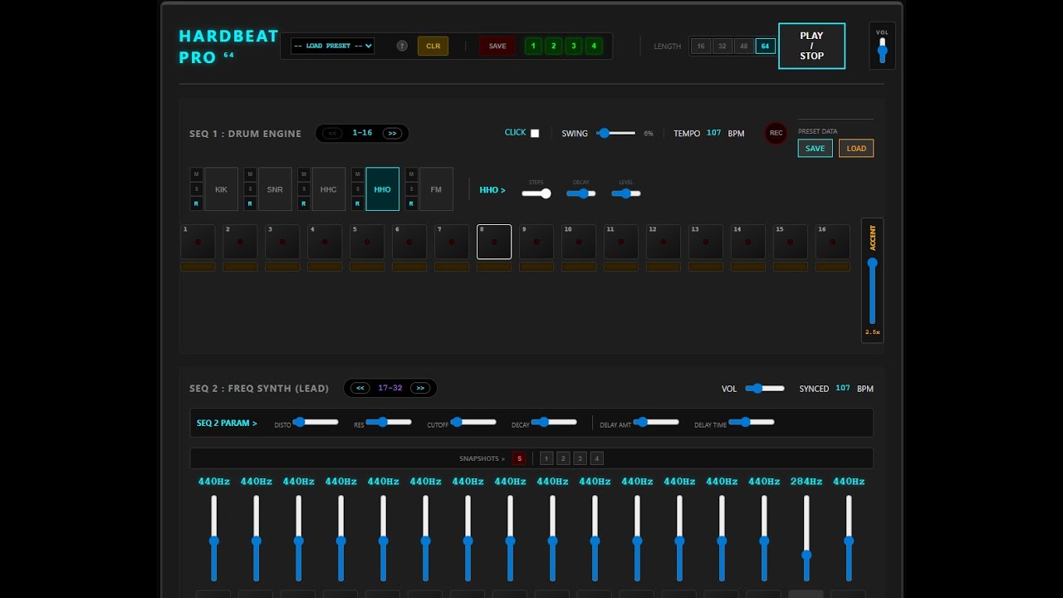This screenshot has height=598, width=1063.
Task: Go to next synth step page (>>)
Action: pyautogui.click(x=420, y=388)
